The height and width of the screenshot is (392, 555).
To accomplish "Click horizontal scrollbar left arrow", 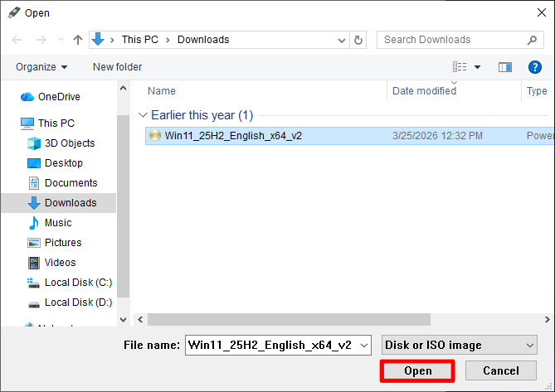I will (140, 320).
